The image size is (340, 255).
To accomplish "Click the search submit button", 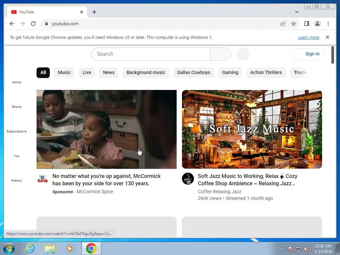I will pos(220,54).
